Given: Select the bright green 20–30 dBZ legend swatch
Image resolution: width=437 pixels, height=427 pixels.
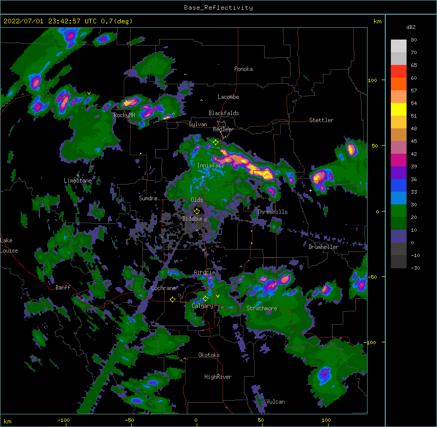Looking at the screenshot, I should point(398,211).
